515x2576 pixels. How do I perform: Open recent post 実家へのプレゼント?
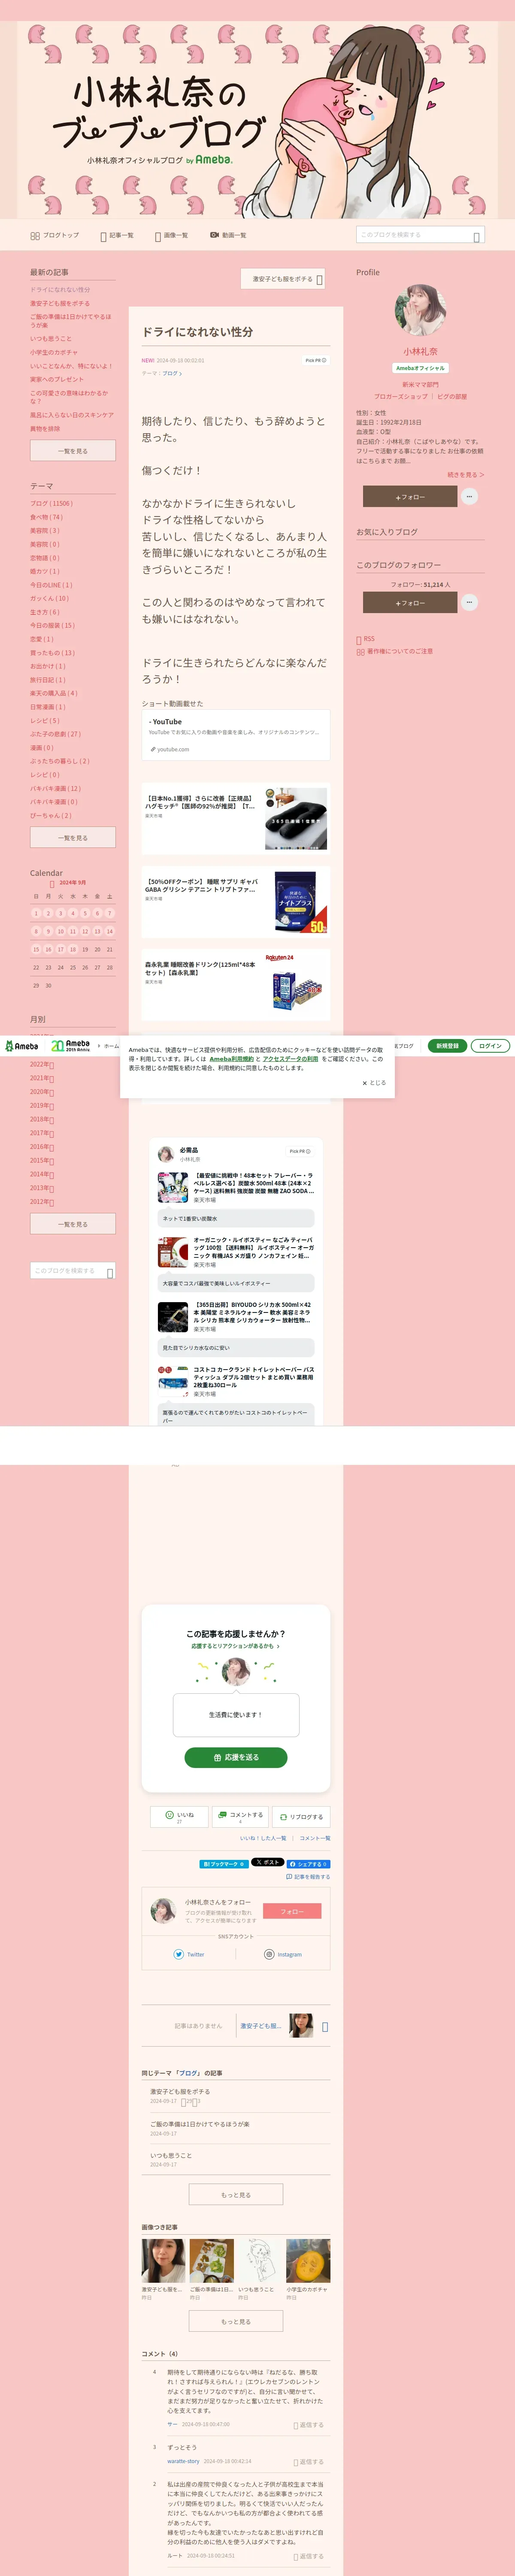click(x=57, y=379)
